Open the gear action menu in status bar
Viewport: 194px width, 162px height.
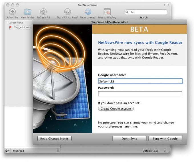(7, 151)
